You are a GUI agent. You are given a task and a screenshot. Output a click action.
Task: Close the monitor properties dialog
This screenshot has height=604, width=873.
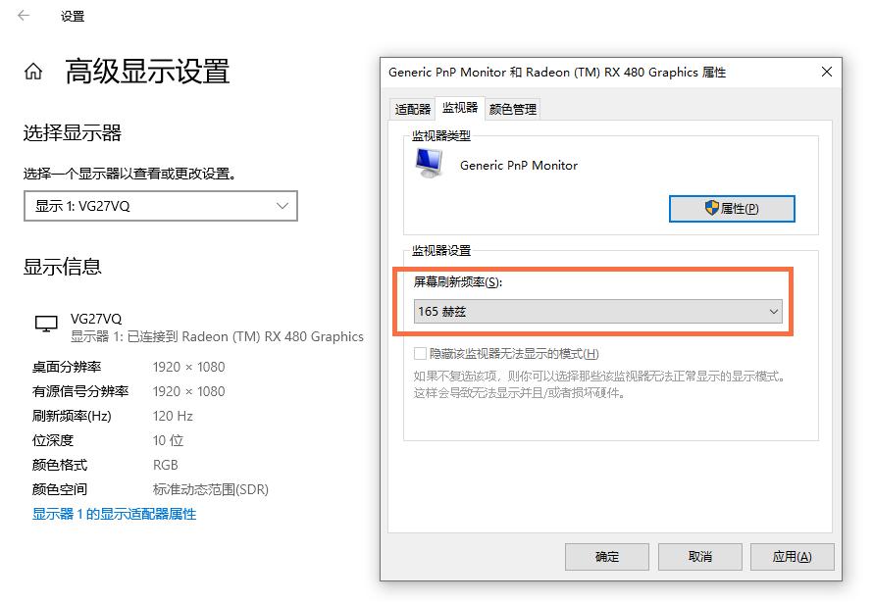coord(826,72)
